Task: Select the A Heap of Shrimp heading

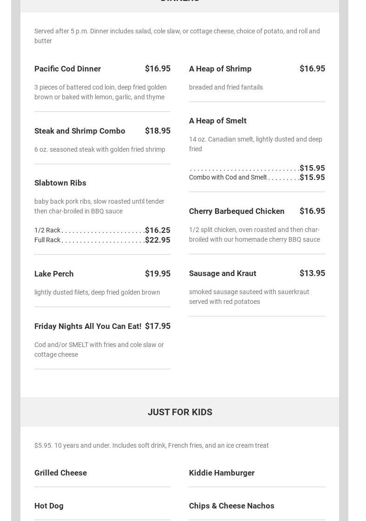Action: pos(220,69)
